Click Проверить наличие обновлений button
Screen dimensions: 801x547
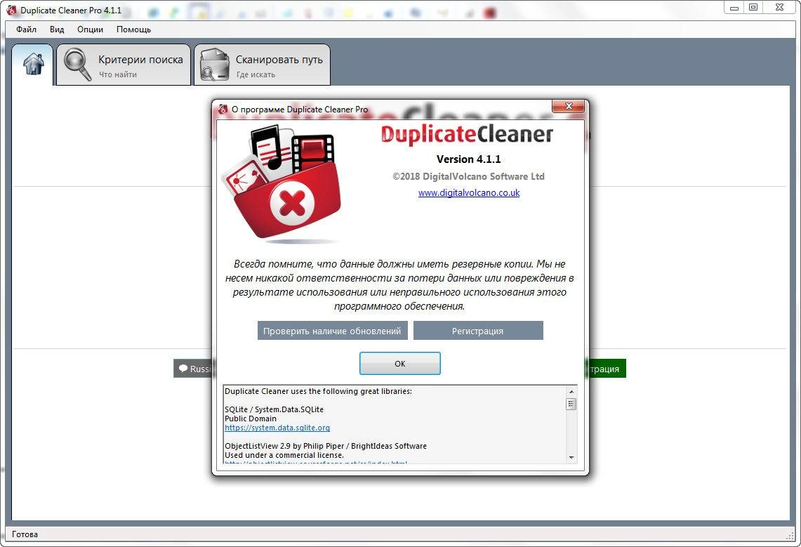click(x=332, y=331)
